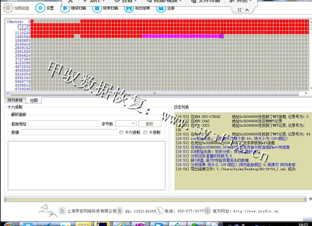
Task: Open the 文件传输 menu in the remote toolbar
Action: pyautogui.click(x=206, y=1)
